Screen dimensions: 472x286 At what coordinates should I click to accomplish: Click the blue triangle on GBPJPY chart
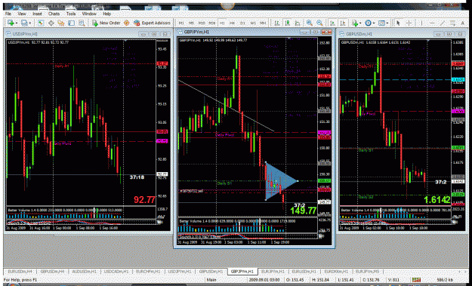tap(279, 181)
